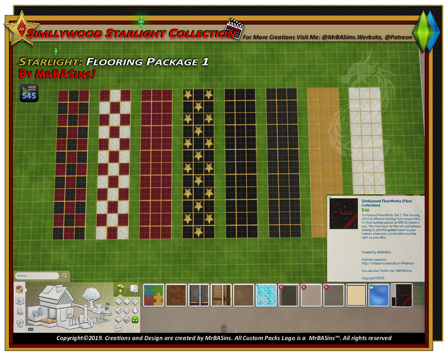Click the 'Made with S4S' badge
Viewport: 447px width, 355px height.
[x=29, y=93]
